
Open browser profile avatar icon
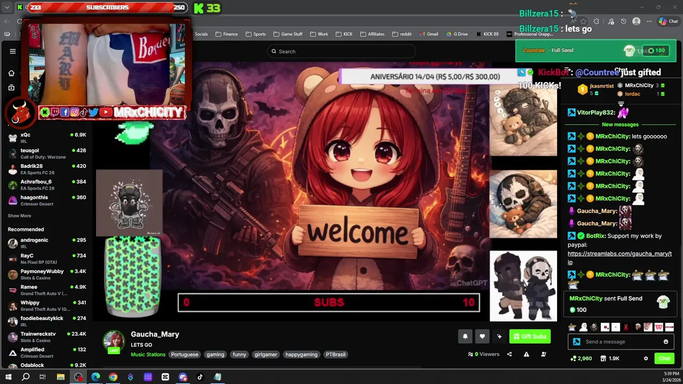(636, 21)
